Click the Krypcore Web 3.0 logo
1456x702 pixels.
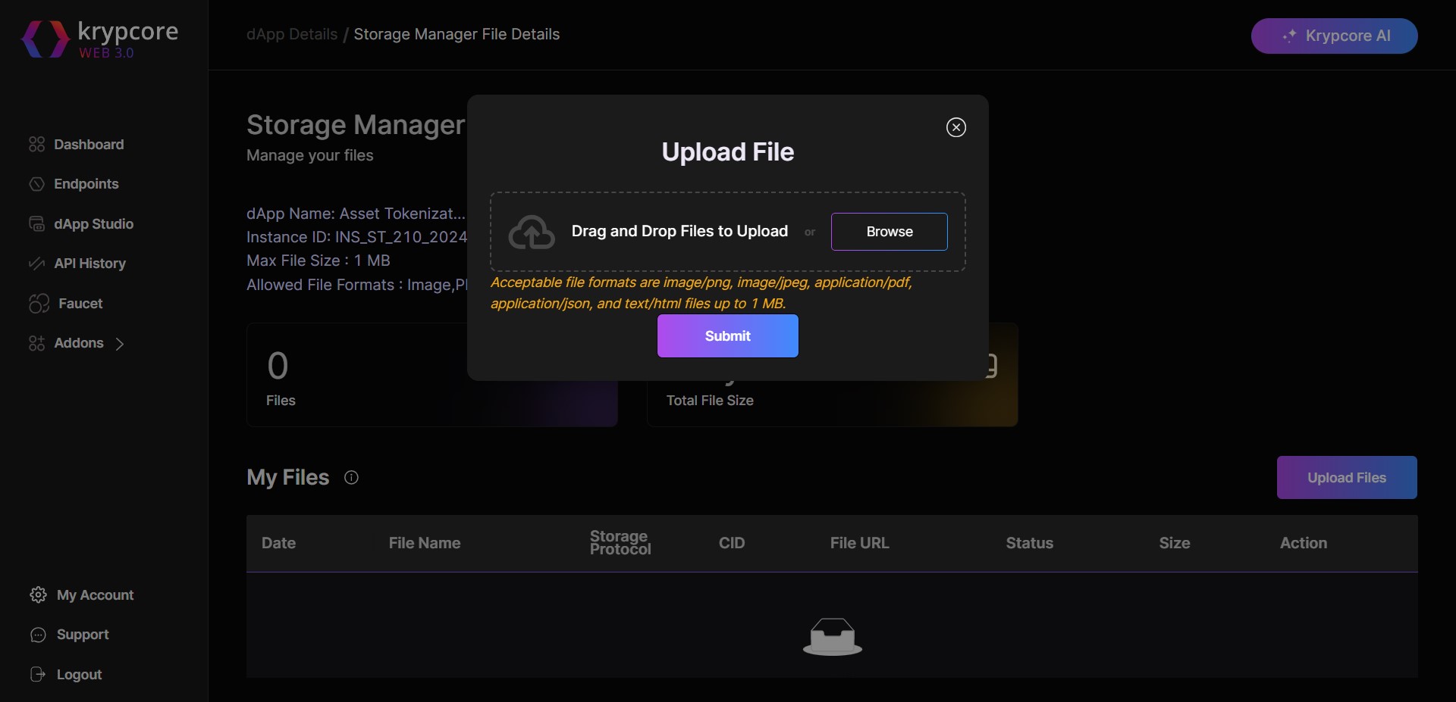tap(100, 39)
